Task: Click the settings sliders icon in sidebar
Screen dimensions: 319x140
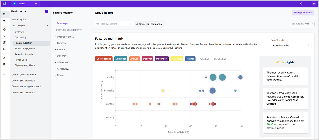Action: click(4, 74)
